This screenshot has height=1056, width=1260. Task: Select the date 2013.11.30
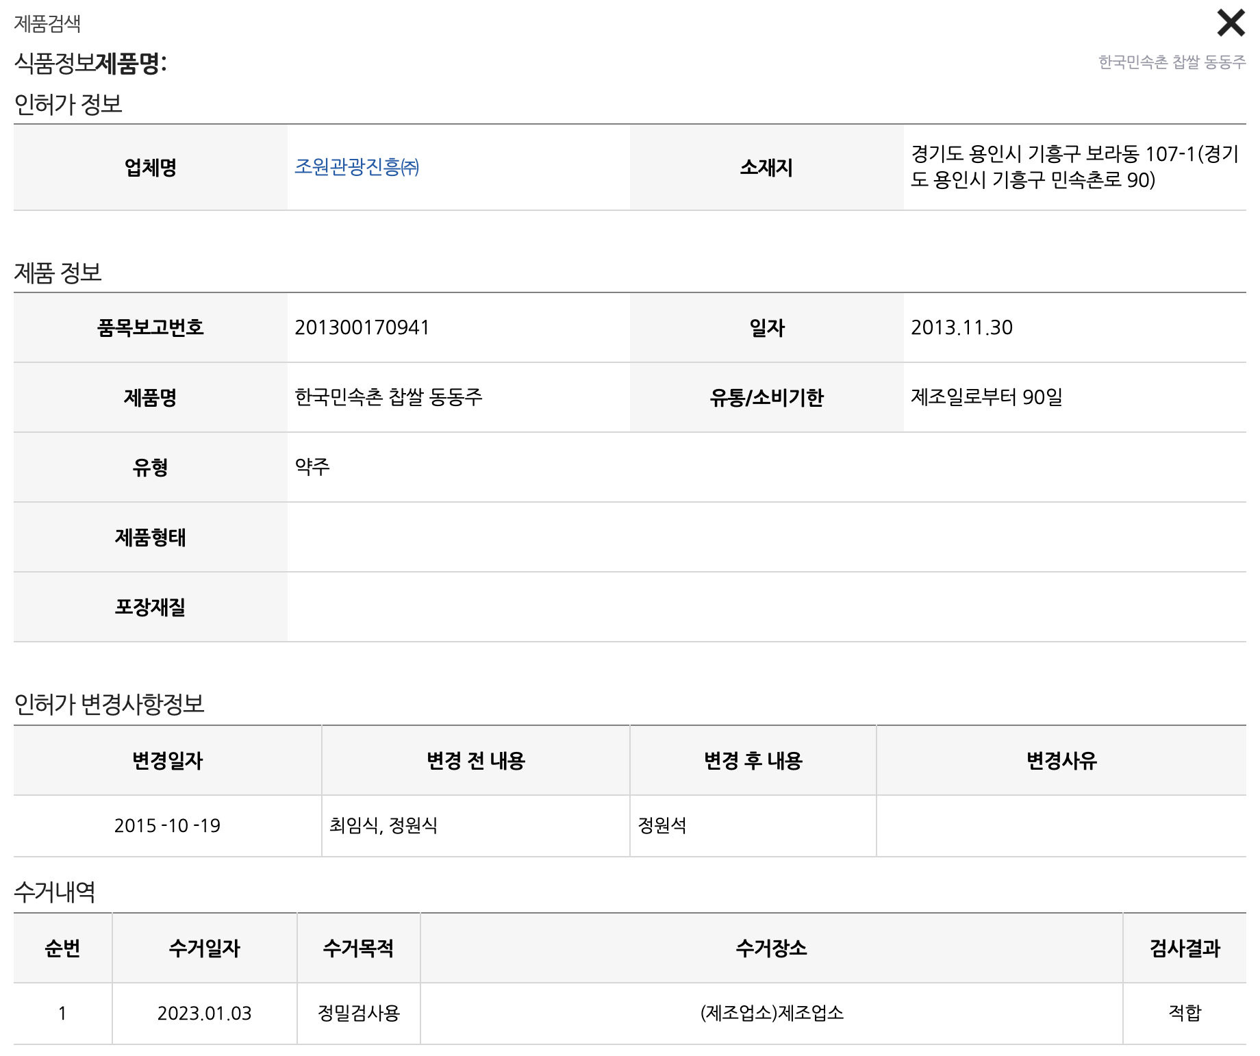pos(961,327)
